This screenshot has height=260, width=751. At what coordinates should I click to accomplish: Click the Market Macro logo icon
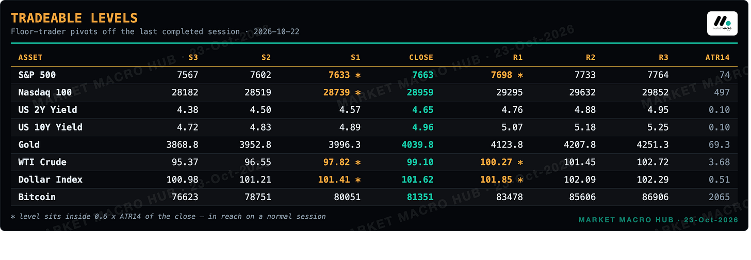tap(722, 23)
